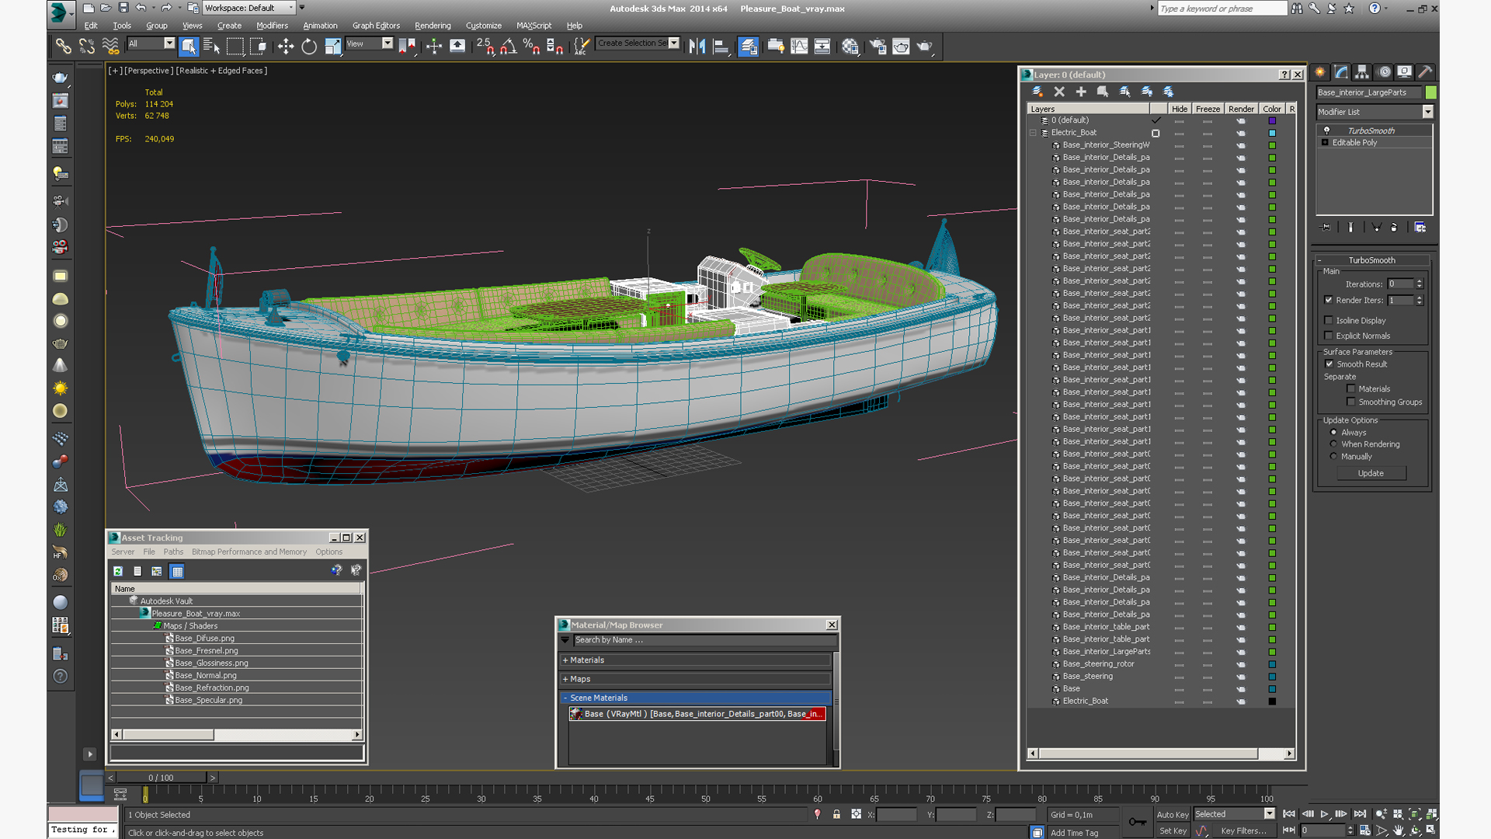The image size is (1491, 839).
Task: Open Paths menu in Asset Tracking
Action: click(173, 552)
